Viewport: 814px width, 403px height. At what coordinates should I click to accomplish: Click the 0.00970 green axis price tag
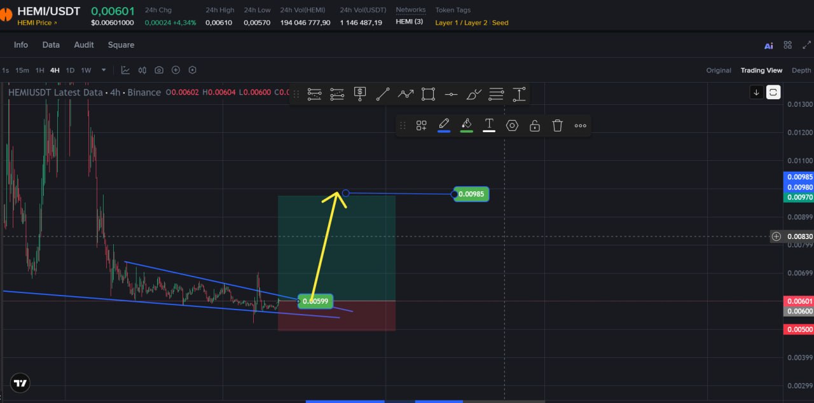(800, 197)
